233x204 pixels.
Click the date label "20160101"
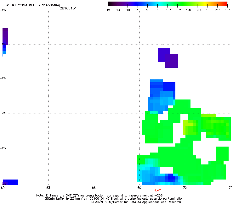pyautogui.click(x=68, y=8)
